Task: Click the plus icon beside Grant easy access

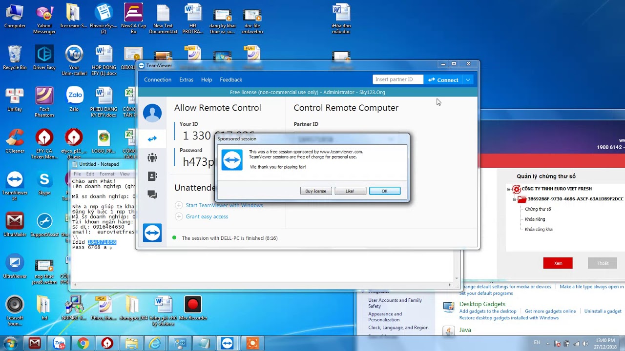Action: tap(179, 216)
